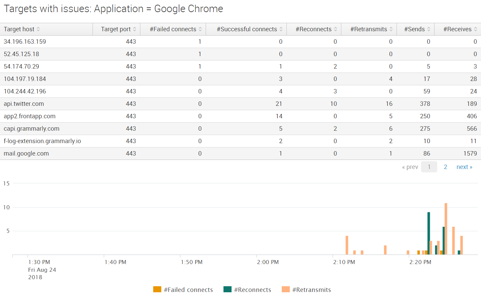This screenshot has height=300, width=481.
Task: Click sort icon next to #Successful connects
Action: [x=281, y=29]
